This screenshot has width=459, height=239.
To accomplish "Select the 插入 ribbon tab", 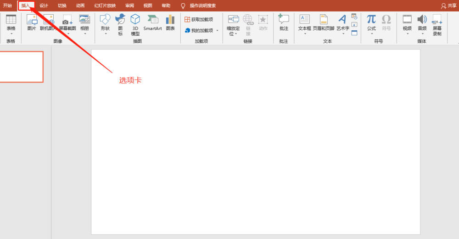I will click(x=26, y=6).
